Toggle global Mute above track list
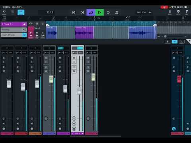Viewport: 191px width, 143px height. pos(37,24)
